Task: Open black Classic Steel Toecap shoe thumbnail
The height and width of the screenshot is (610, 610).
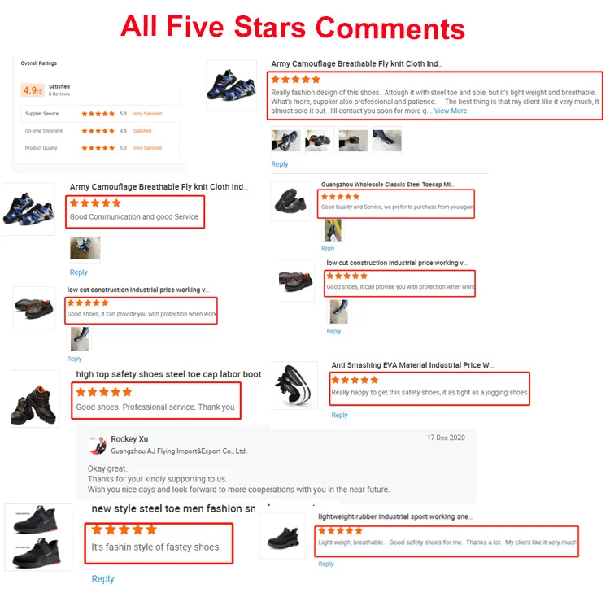Action: click(290, 201)
